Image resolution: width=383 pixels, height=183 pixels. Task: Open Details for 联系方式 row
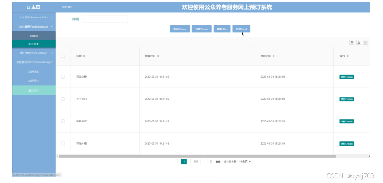pos(347,122)
